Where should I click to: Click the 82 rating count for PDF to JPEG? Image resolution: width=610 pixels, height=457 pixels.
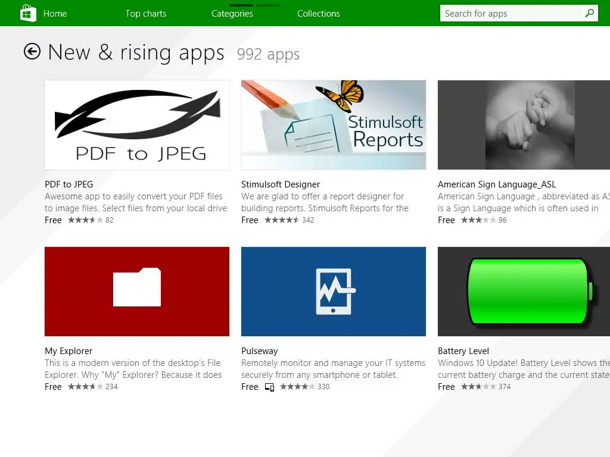coord(110,220)
